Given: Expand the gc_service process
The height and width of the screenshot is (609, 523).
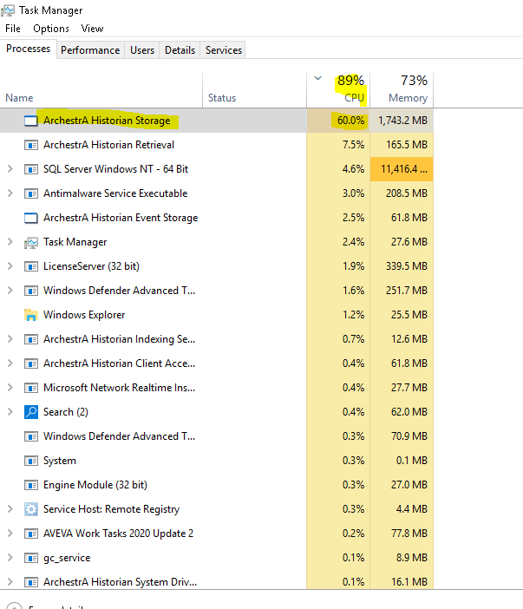Looking at the screenshot, I should 10,558.
